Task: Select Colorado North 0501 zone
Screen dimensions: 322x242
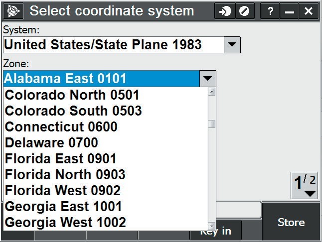Action: 72,95
